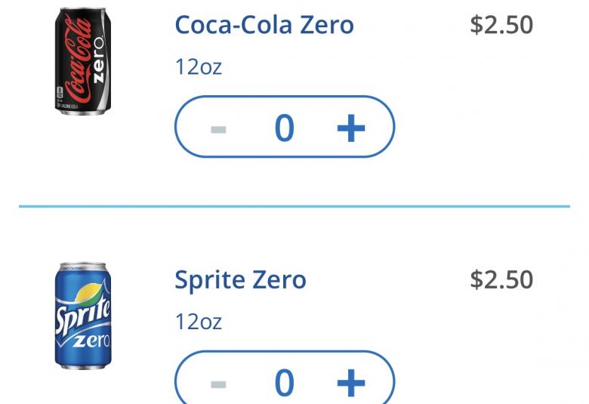Click the 12oz size under Sprite Zero
589x404 pixels.
click(199, 322)
